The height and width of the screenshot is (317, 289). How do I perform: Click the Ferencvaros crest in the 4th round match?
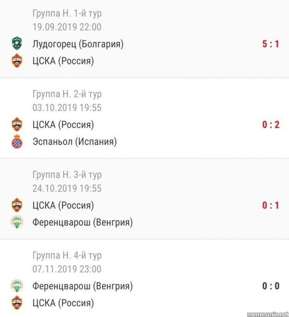(x=17, y=286)
